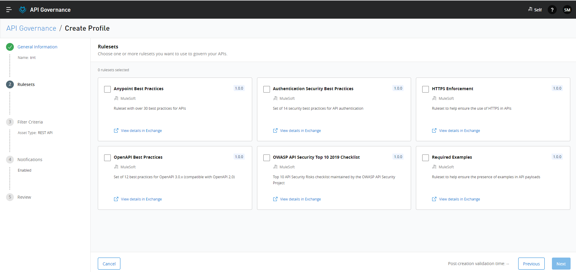Tick the Required Examples ruleset checkbox

point(426,157)
